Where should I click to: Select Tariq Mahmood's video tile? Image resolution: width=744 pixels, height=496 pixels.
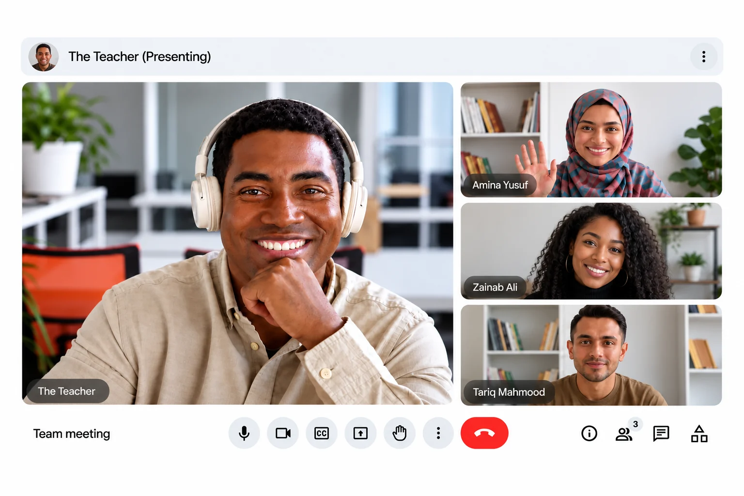tap(591, 355)
